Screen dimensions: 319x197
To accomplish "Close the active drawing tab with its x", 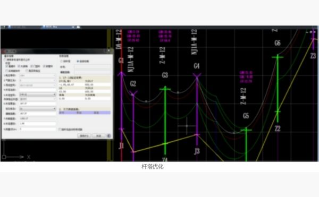I will click(x=73, y=27).
